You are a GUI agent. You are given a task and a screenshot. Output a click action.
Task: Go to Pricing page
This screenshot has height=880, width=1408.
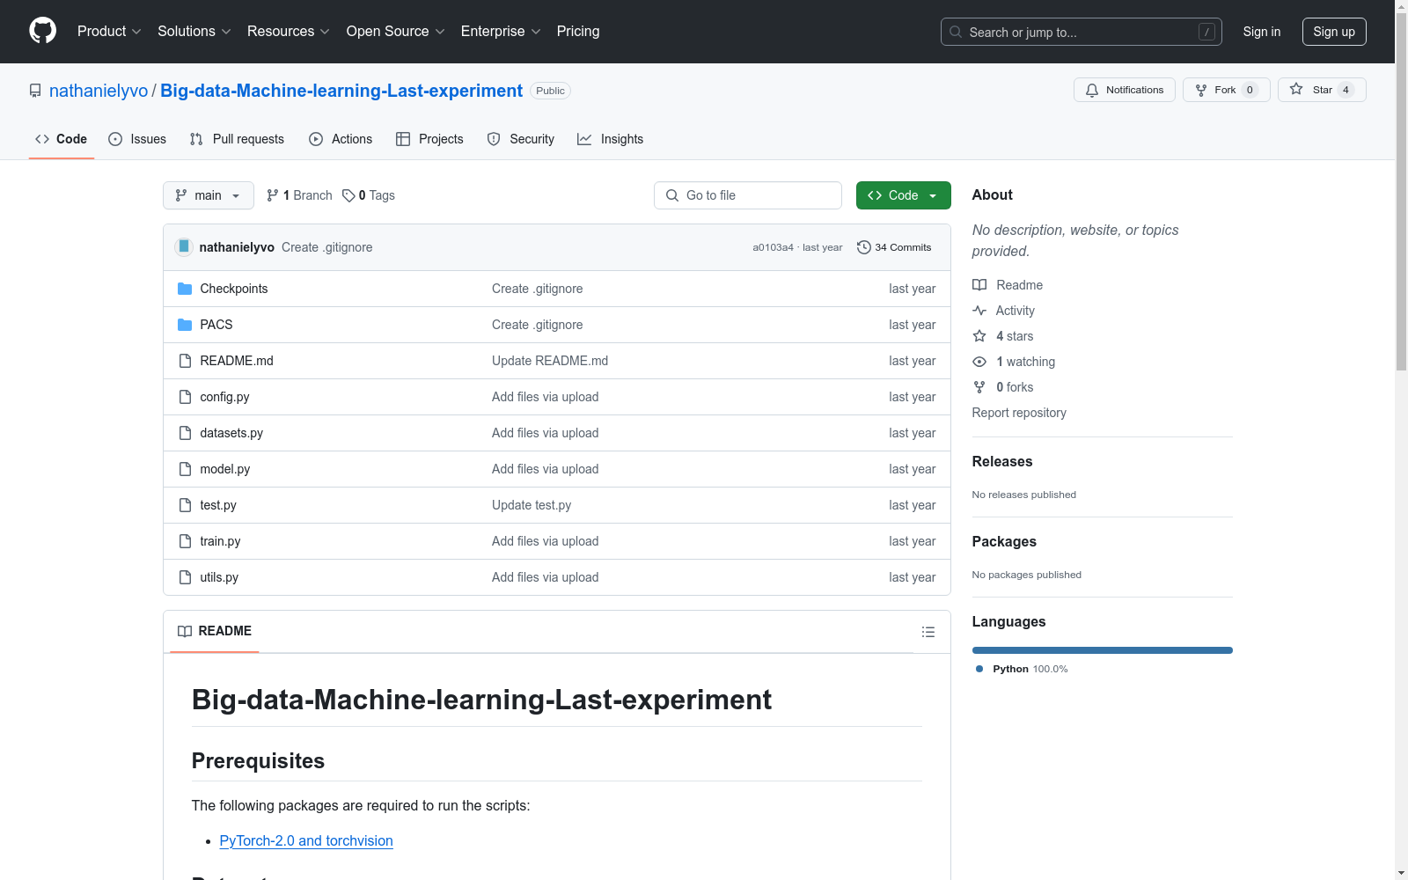point(578,31)
